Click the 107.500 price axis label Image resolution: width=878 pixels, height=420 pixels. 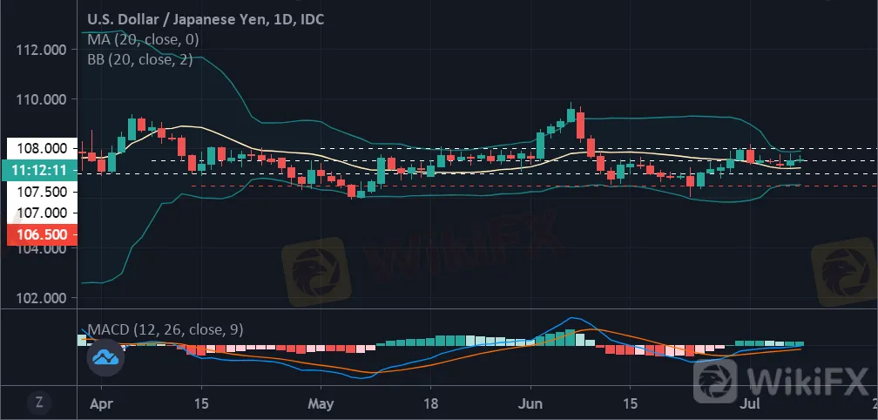[x=42, y=192]
